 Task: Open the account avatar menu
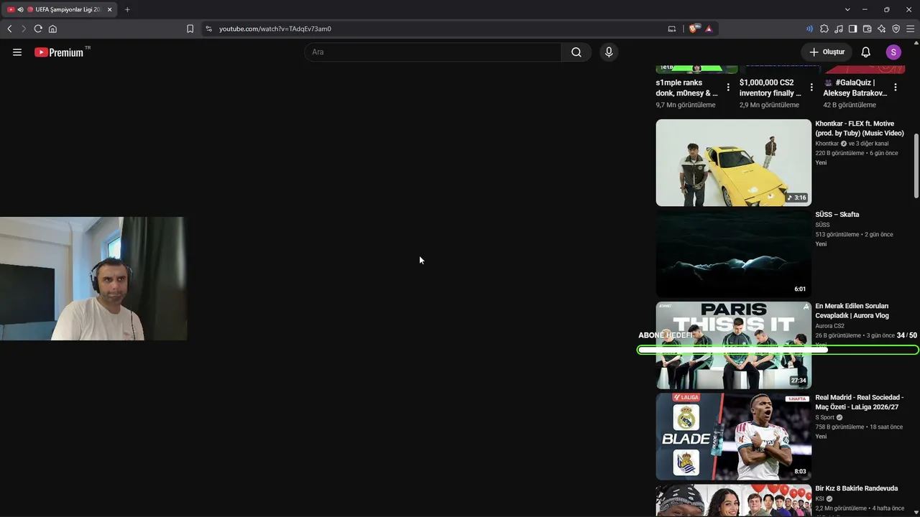point(893,52)
